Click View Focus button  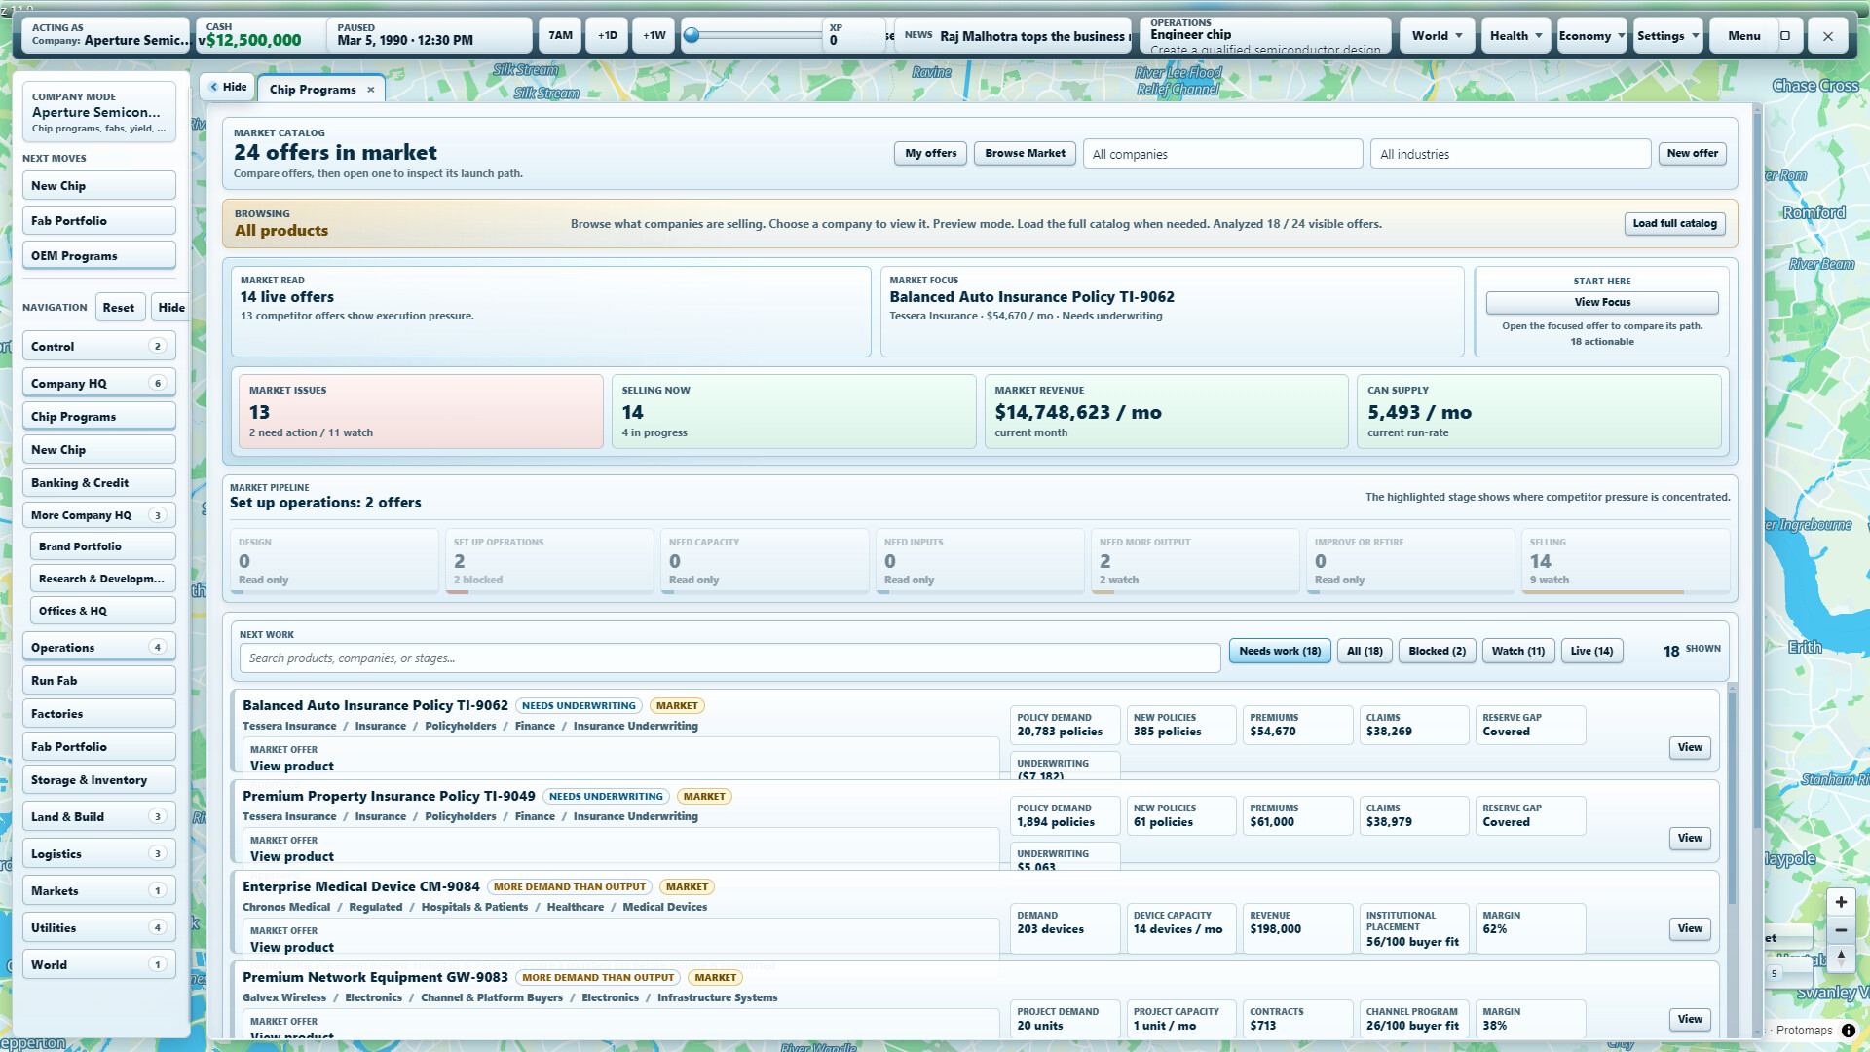[x=1602, y=302]
